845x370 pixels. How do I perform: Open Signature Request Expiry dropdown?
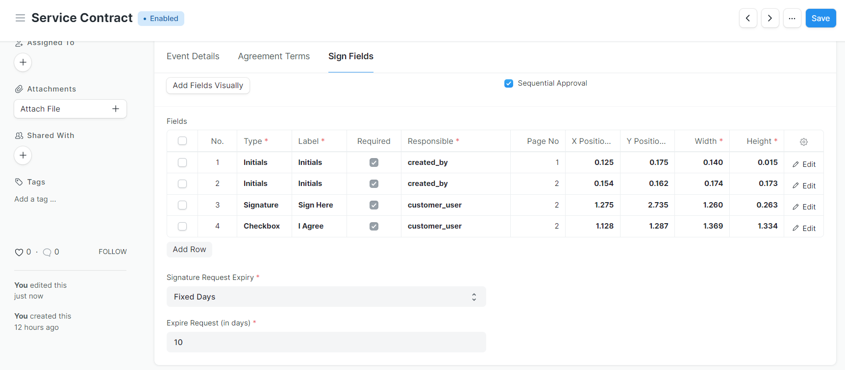[326, 297]
